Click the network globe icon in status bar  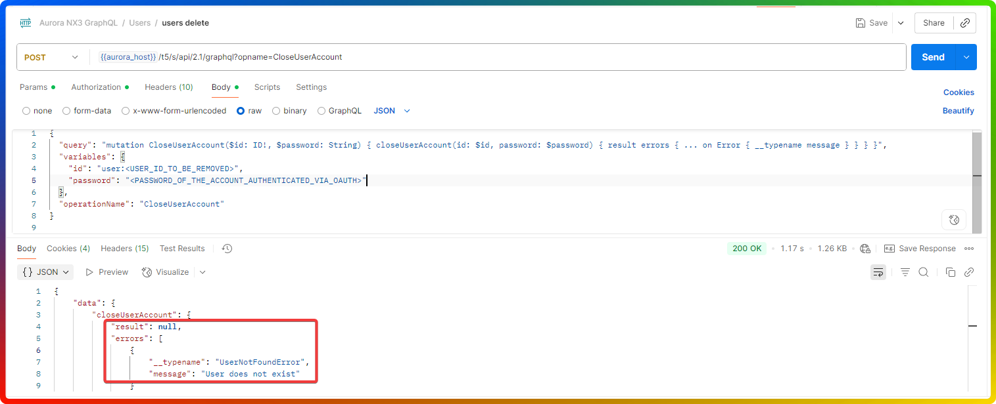[x=865, y=249]
